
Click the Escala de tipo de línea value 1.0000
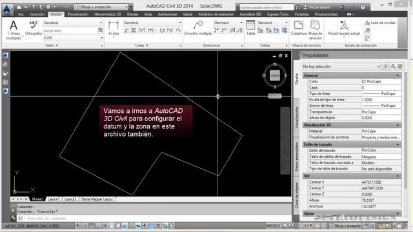click(x=381, y=100)
